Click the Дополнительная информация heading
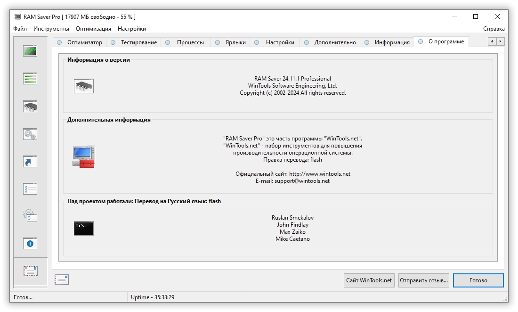 coord(109,120)
